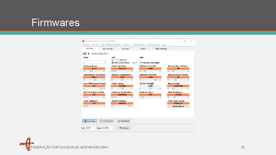The image size is (276, 155).
Task: Open the Options menu
Action: pyautogui.click(x=126, y=45)
